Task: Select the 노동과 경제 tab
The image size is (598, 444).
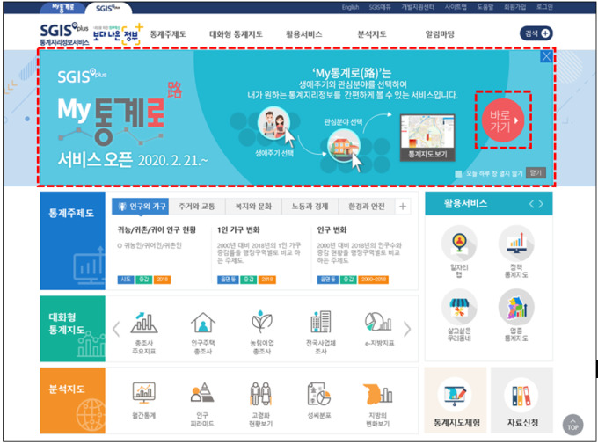Action: tap(310, 207)
